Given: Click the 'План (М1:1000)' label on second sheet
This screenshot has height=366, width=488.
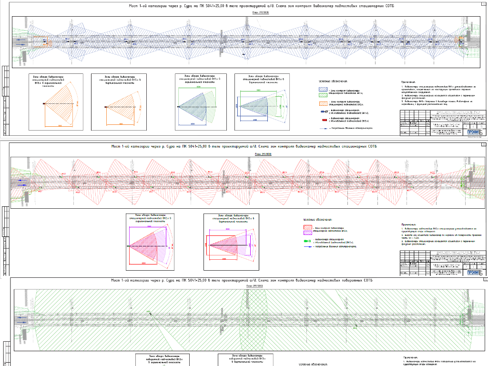Looking at the screenshot, I should (263, 154).
